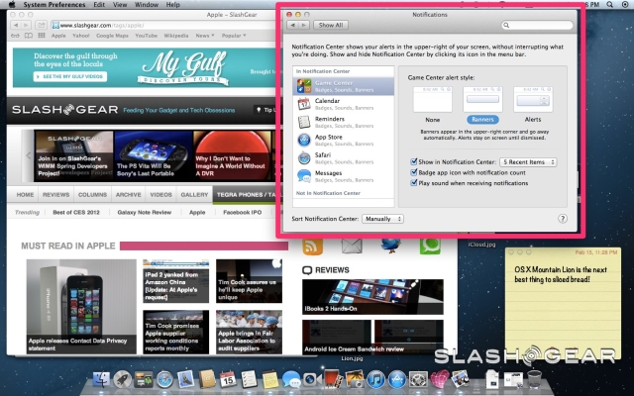The width and height of the screenshot is (634, 396).
Task: Open the Window menu
Action: coord(147,4)
